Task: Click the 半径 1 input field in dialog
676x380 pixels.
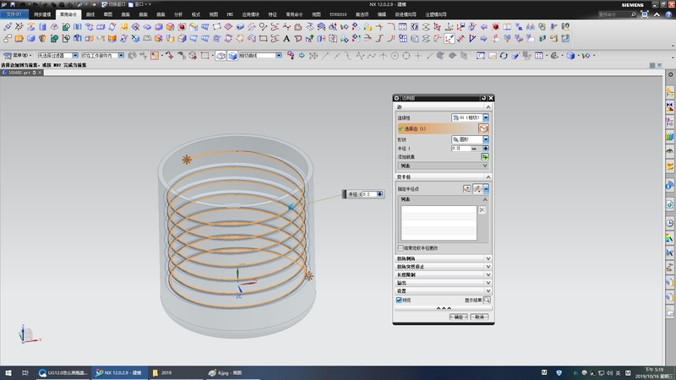Action: click(461, 148)
